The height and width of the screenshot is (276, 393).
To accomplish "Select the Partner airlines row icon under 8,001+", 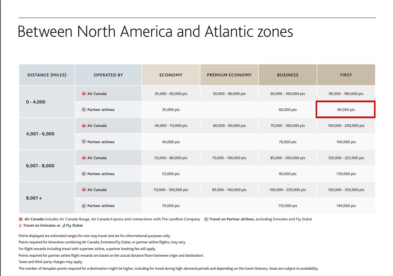I will 83,206.
